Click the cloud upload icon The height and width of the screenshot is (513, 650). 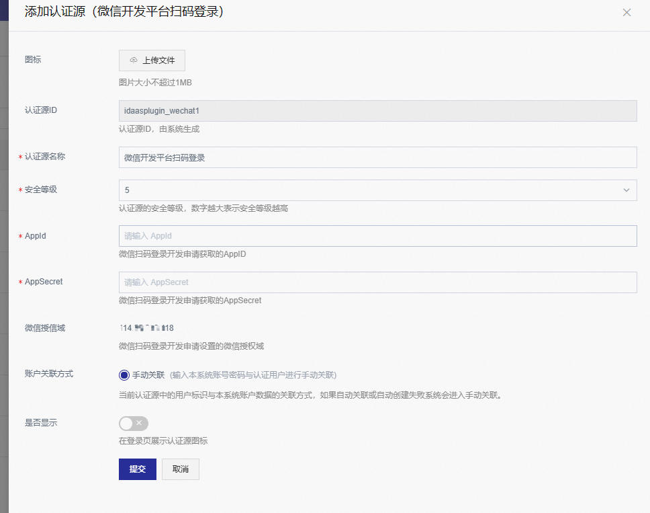tap(134, 61)
